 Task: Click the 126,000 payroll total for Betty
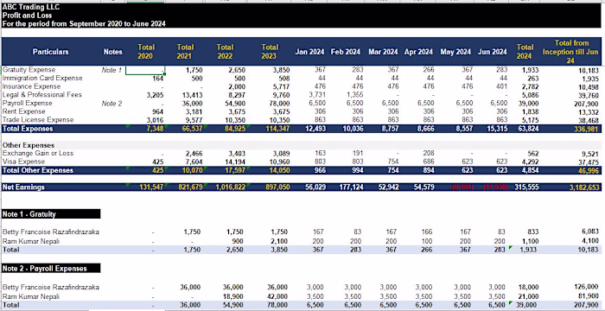tap(587, 287)
